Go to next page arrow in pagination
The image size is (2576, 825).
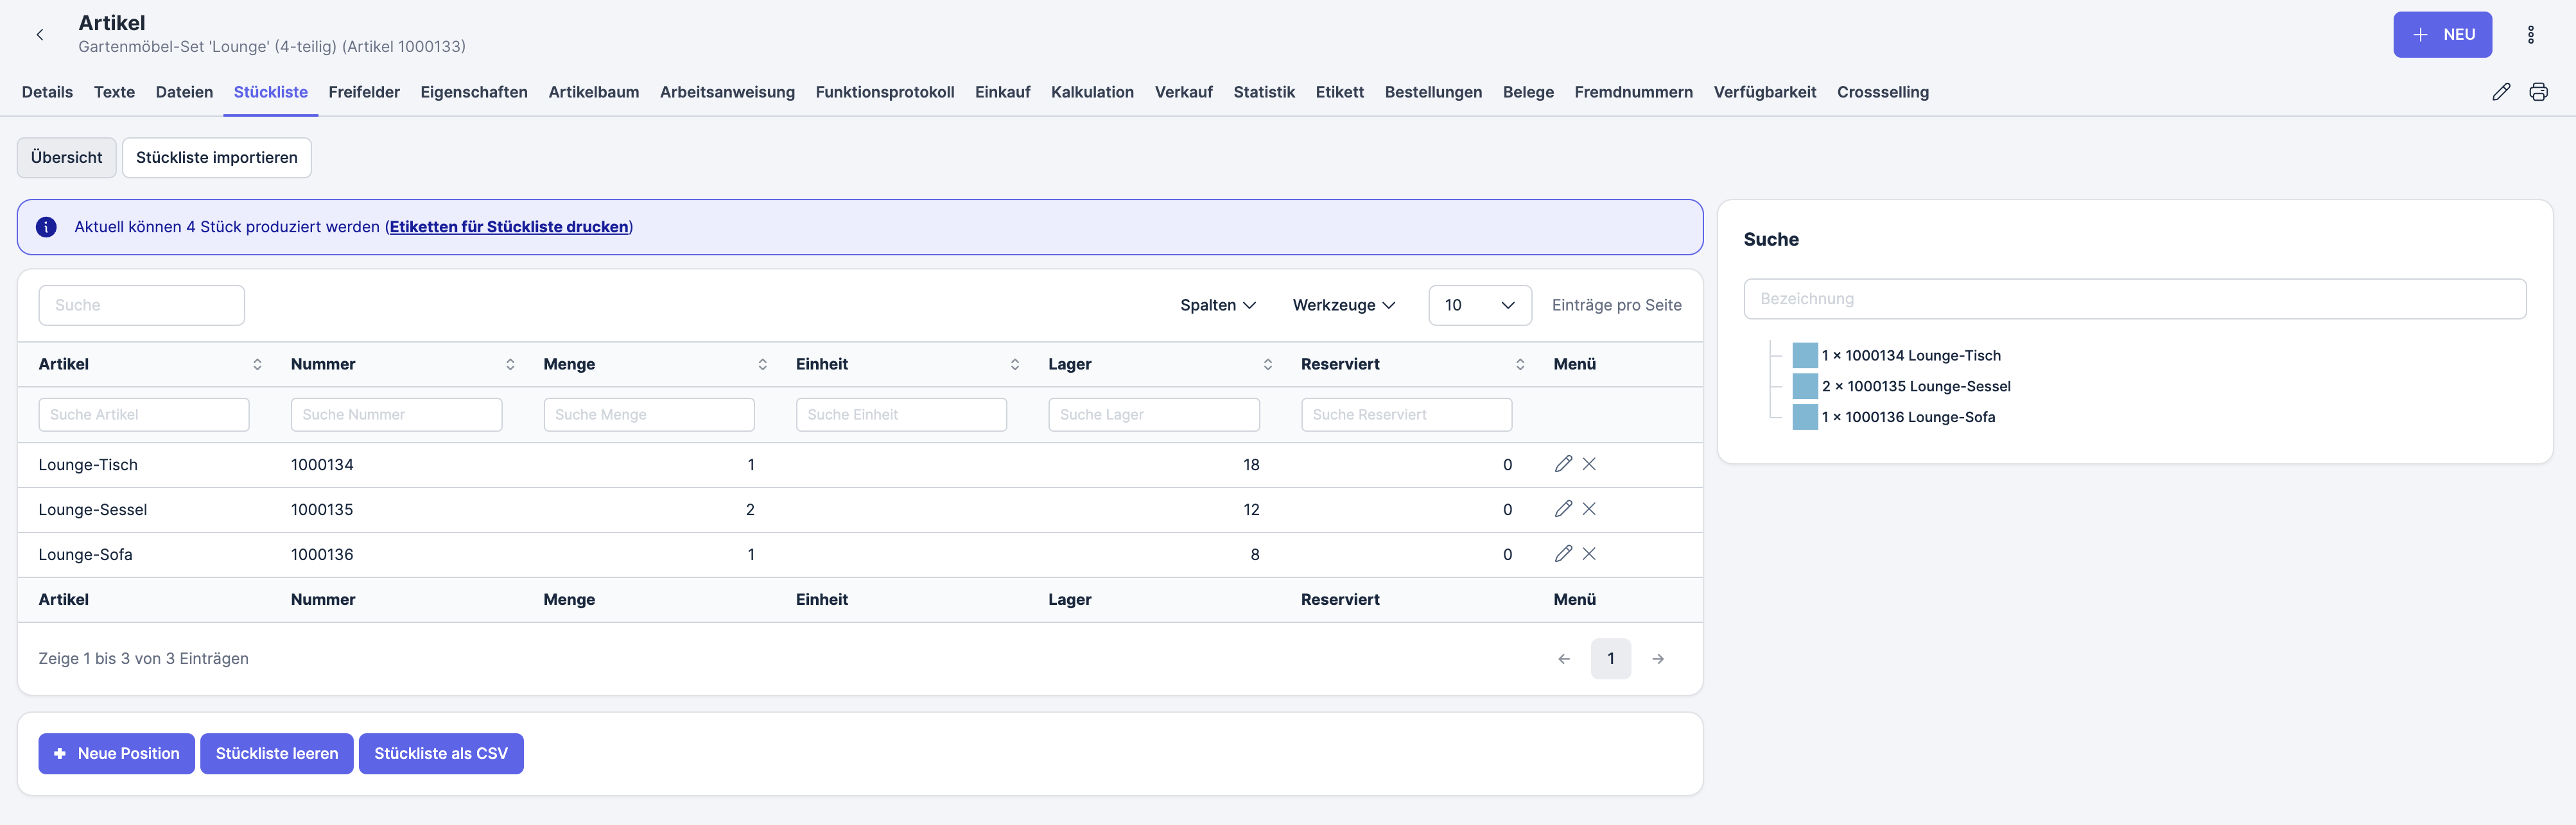coord(1658,659)
